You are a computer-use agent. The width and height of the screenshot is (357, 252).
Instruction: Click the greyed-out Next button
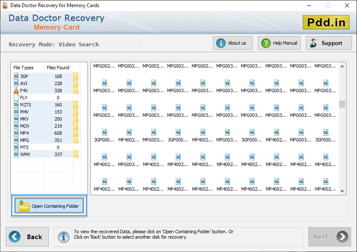tap(330, 237)
